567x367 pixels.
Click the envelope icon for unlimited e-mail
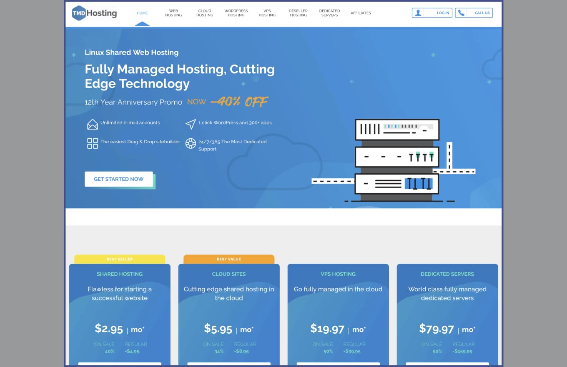92,124
